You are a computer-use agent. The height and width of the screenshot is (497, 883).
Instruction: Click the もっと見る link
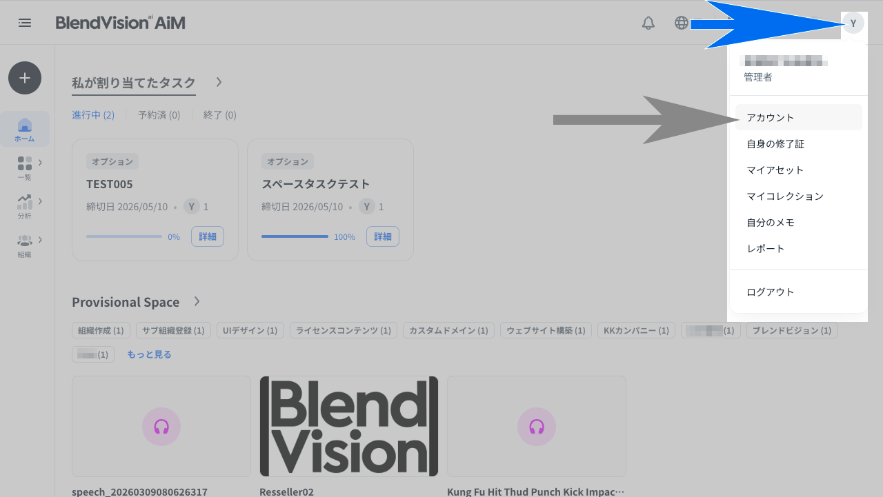[149, 354]
